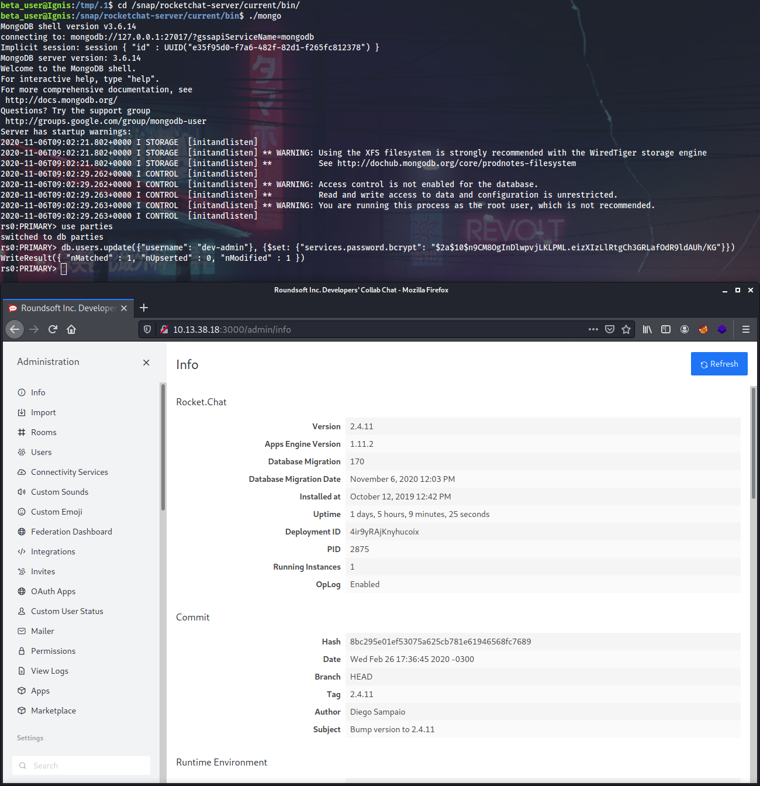Open the OAuth Apps section
760x786 pixels.
click(x=53, y=591)
